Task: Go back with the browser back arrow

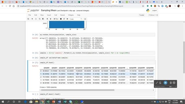Action: click(3, 6)
